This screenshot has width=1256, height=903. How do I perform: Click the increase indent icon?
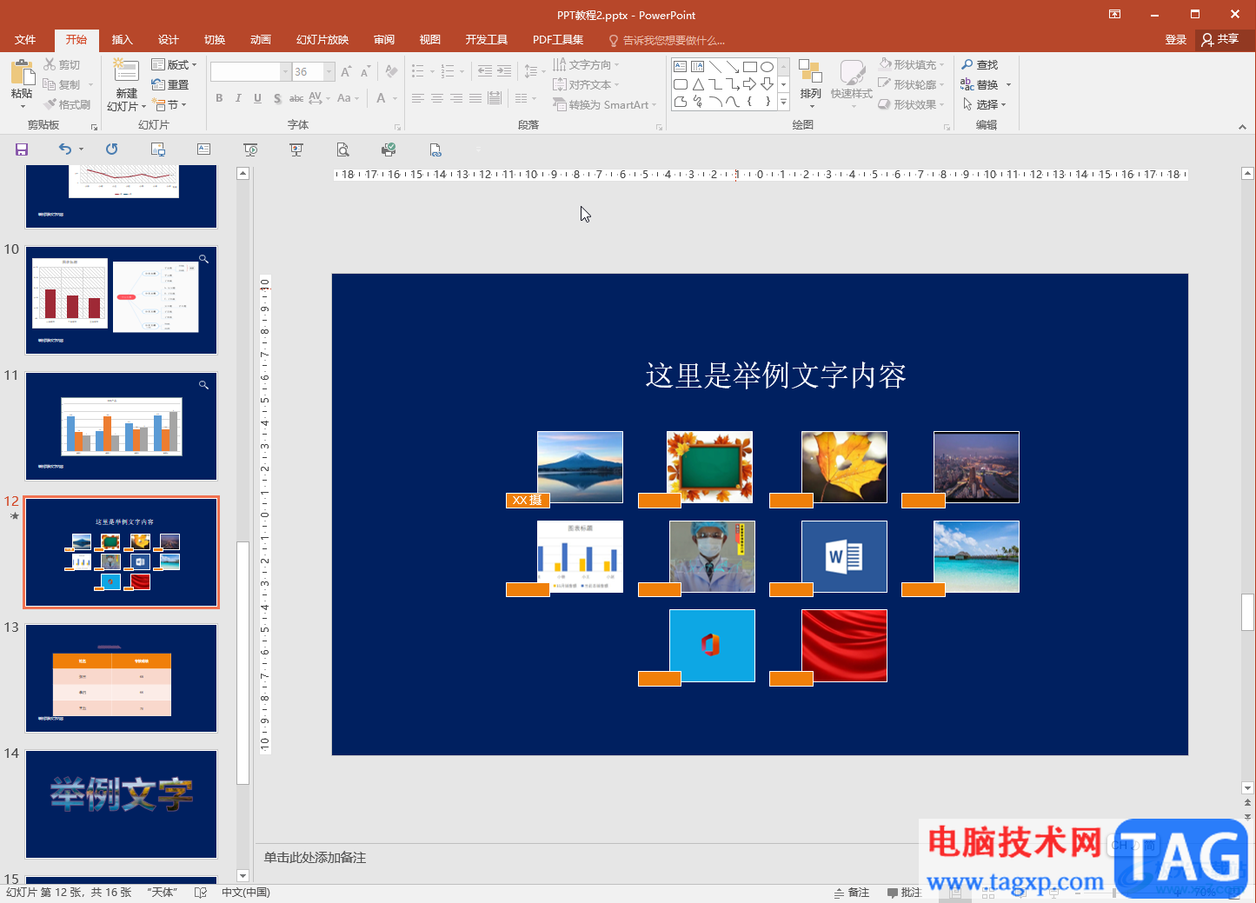[x=504, y=72]
